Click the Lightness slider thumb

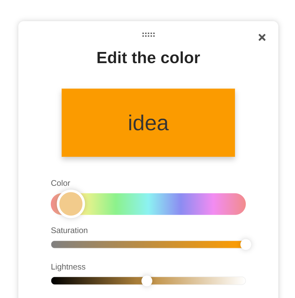[x=147, y=281]
